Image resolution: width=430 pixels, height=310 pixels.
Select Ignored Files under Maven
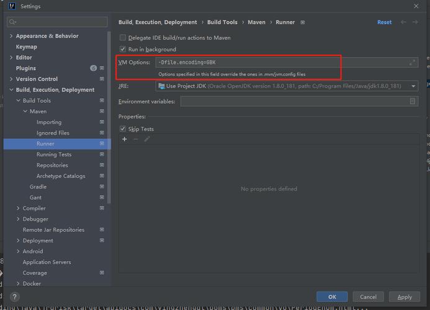[x=53, y=133]
